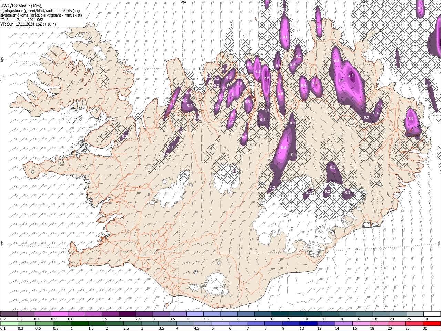Click the '20W' longitude label at the top edge
The width and height of the screenshot is (441, 331).
[183, 2]
